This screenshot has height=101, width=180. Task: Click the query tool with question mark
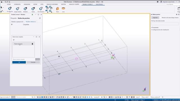click(1, 11)
